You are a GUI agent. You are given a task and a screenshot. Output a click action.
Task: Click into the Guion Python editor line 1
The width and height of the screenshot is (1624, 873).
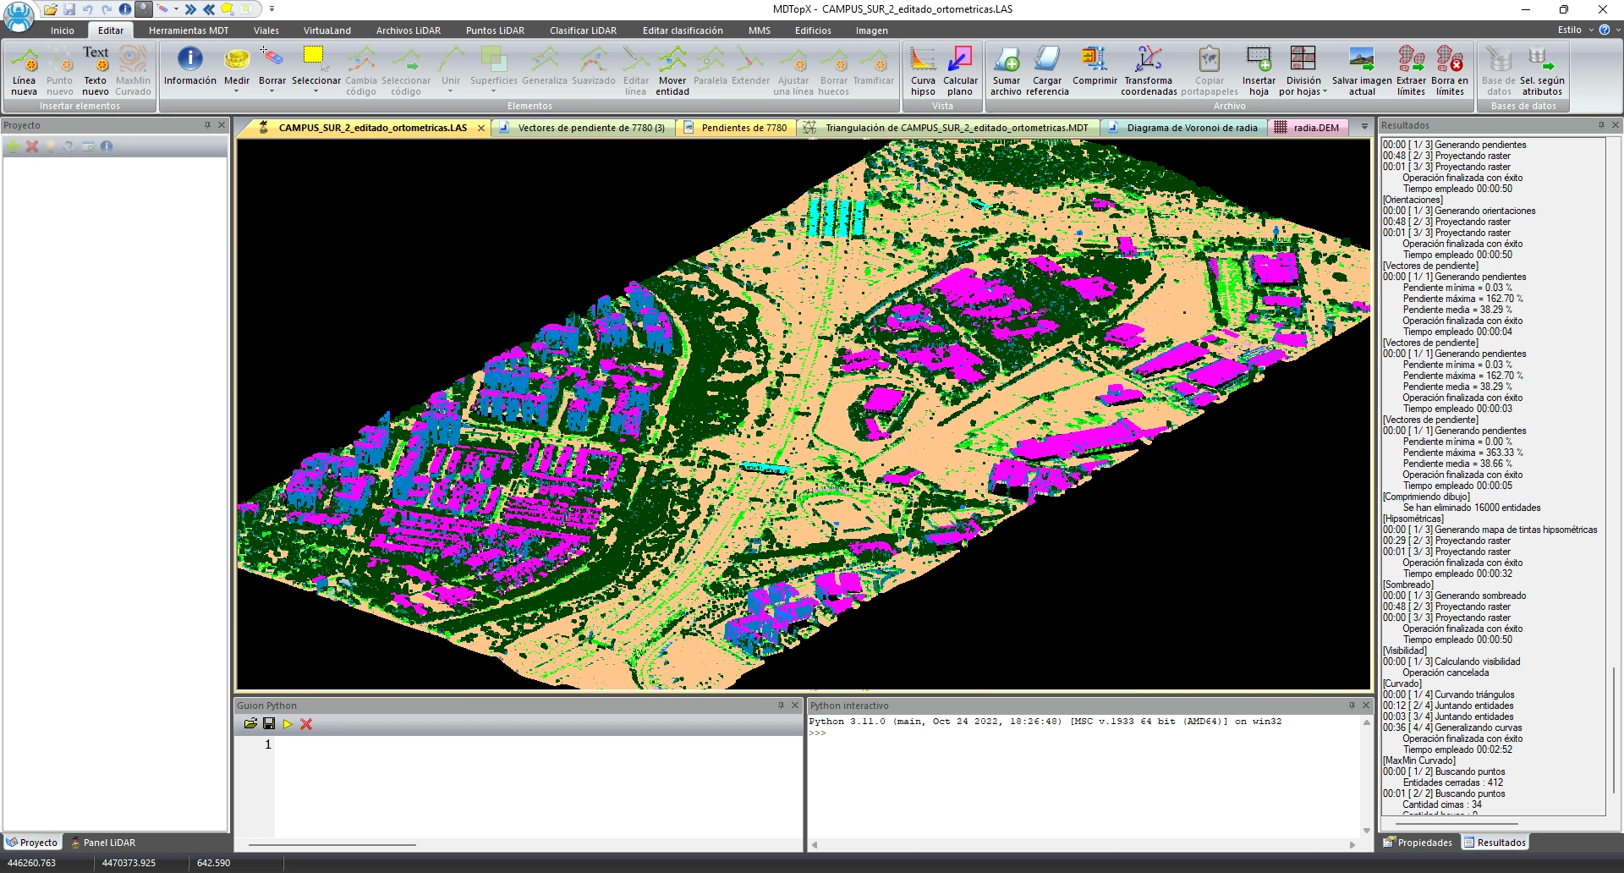point(538,744)
